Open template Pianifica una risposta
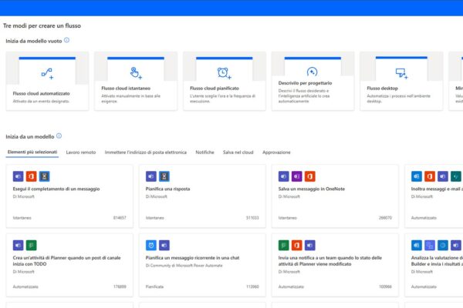 tap(202, 196)
